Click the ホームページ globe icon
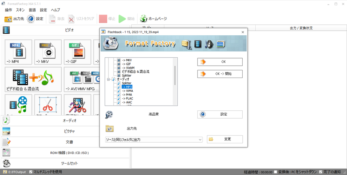The height and width of the screenshot is (175, 347). (143, 19)
